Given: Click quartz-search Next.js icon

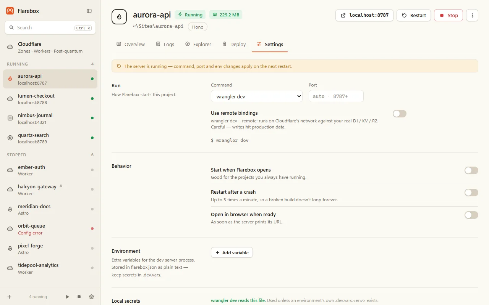Looking at the screenshot, I should [x=10, y=138].
